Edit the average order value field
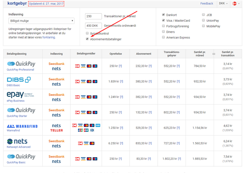 (94, 25)
